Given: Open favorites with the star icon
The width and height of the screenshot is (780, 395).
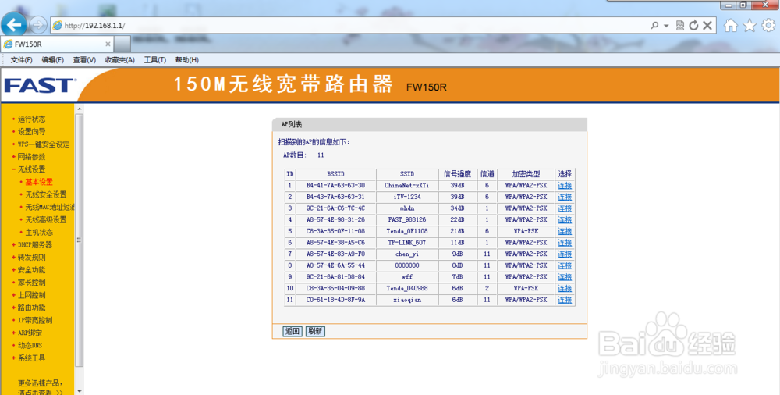Looking at the screenshot, I should point(750,26).
